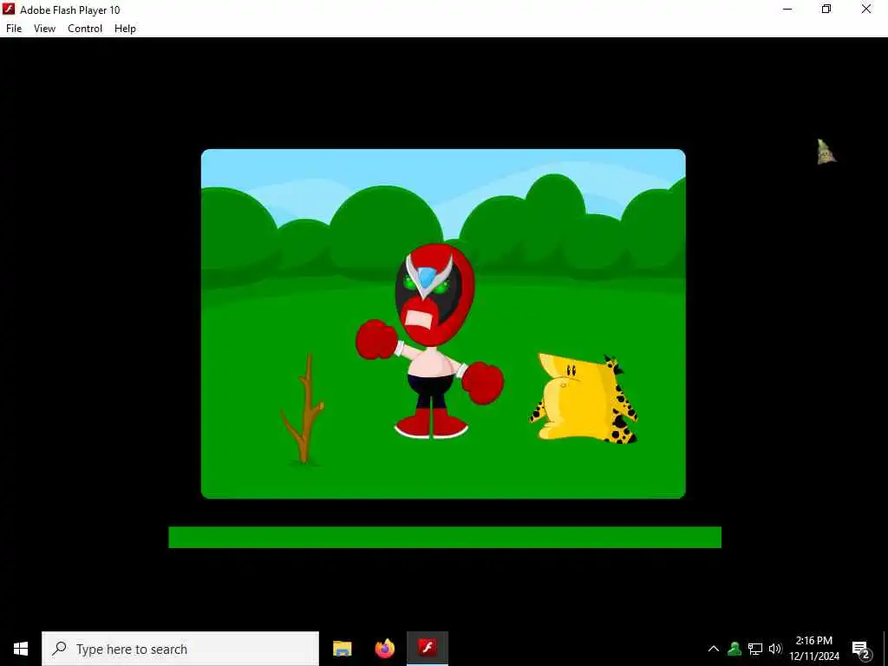Image resolution: width=888 pixels, height=666 pixels.
Task: Open the View menu
Action: (44, 29)
